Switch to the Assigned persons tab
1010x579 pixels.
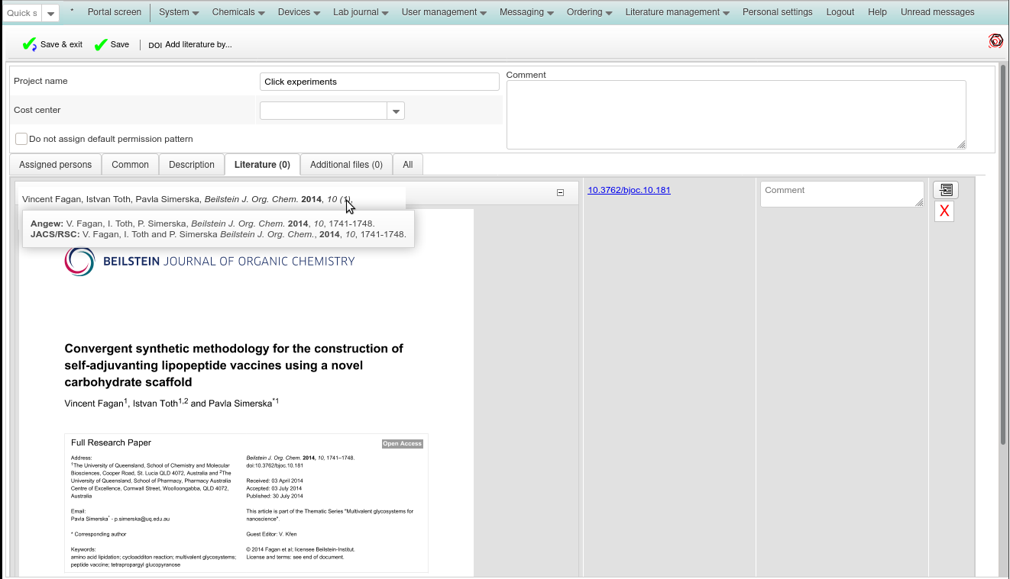[x=55, y=165]
